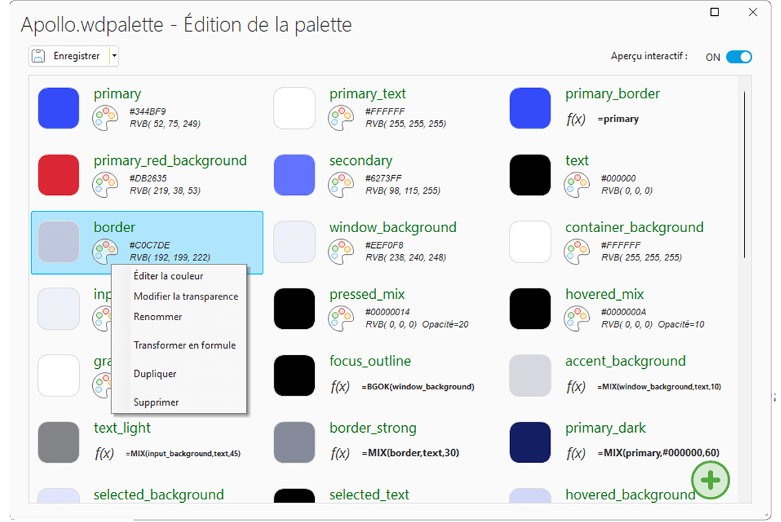
Task: Select Modifier la transparence menu entry
Action: [x=186, y=297]
